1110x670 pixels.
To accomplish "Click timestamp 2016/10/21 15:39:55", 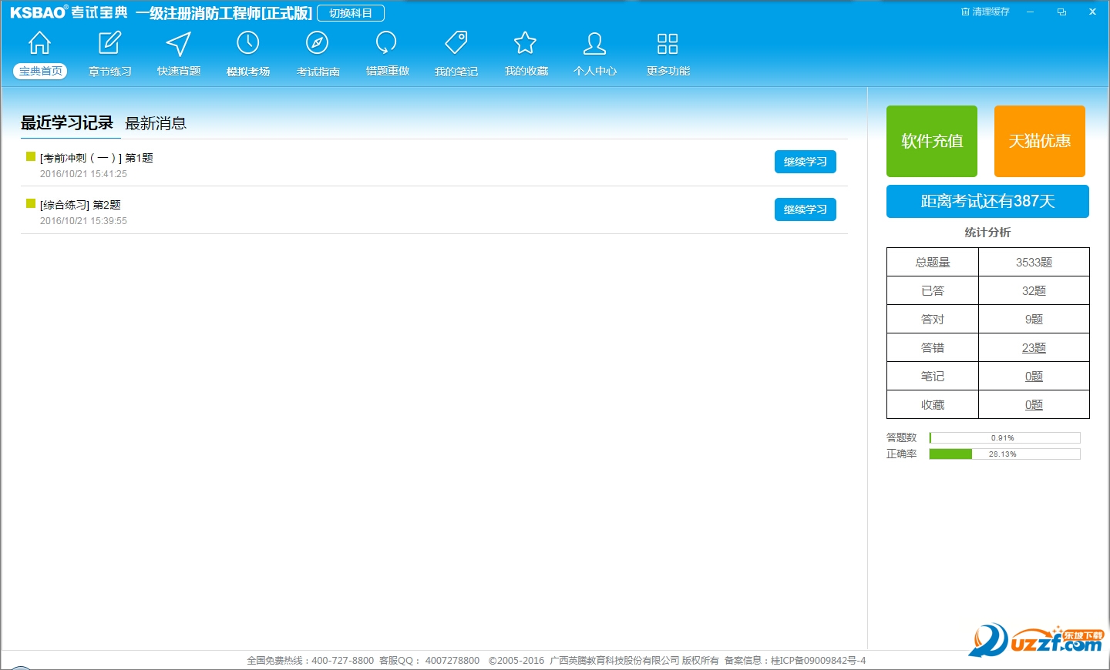I will pos(83,221).
